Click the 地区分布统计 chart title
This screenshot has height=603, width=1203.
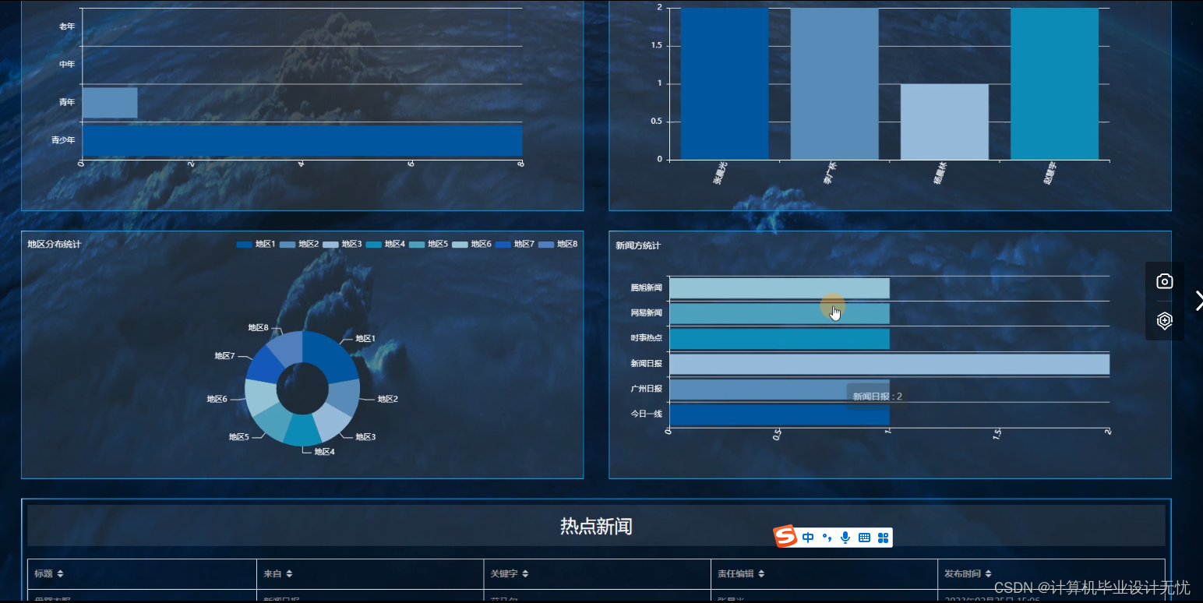(x=55, y=245)
